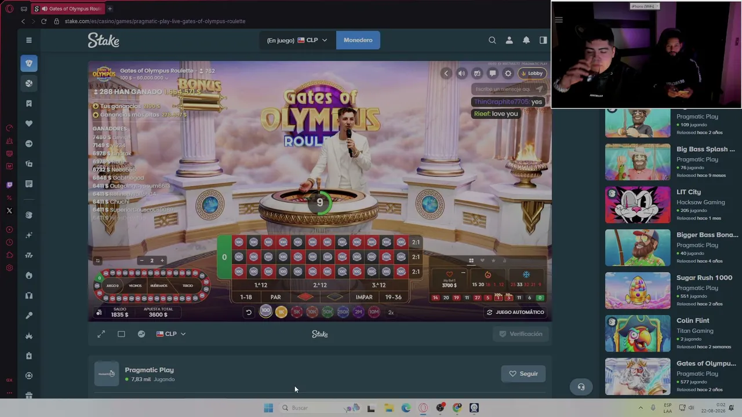Bet on black diamond
This screenshot has width=742, height=417.
pyautogui.click(x=334, y=297)
